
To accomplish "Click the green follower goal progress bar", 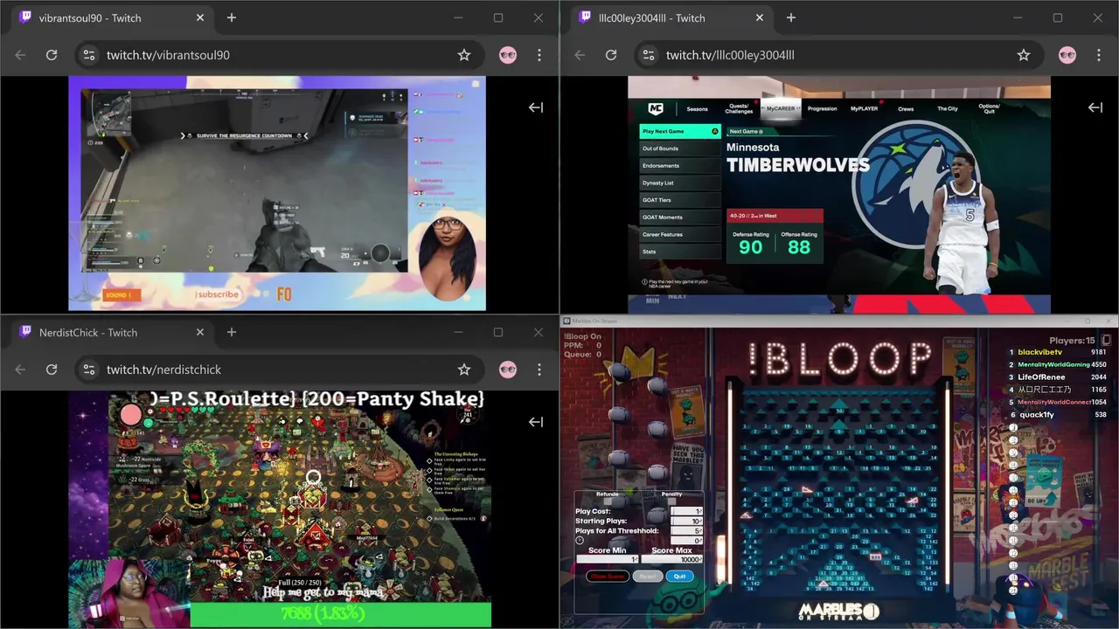I will pyautogui.click(x=340, y=615).
